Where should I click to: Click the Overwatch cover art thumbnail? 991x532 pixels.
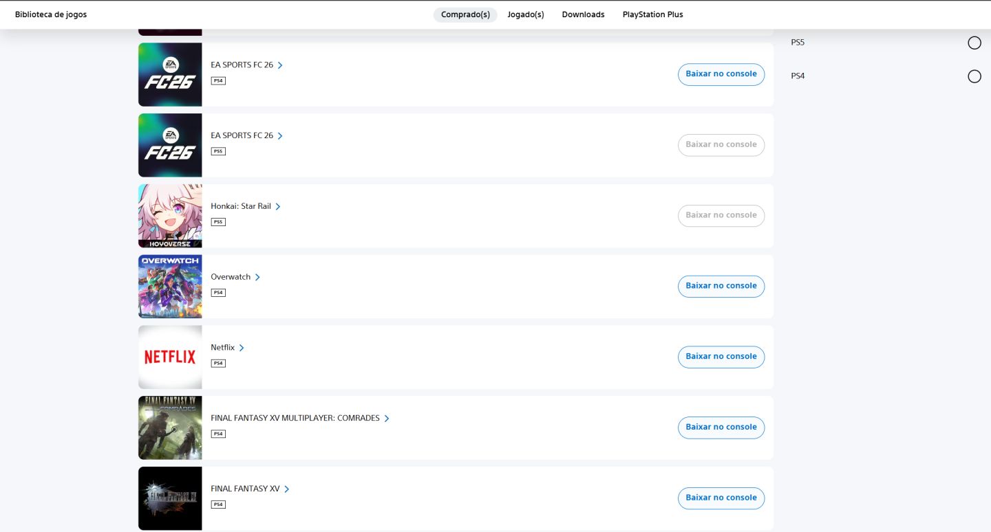point(170,287)
